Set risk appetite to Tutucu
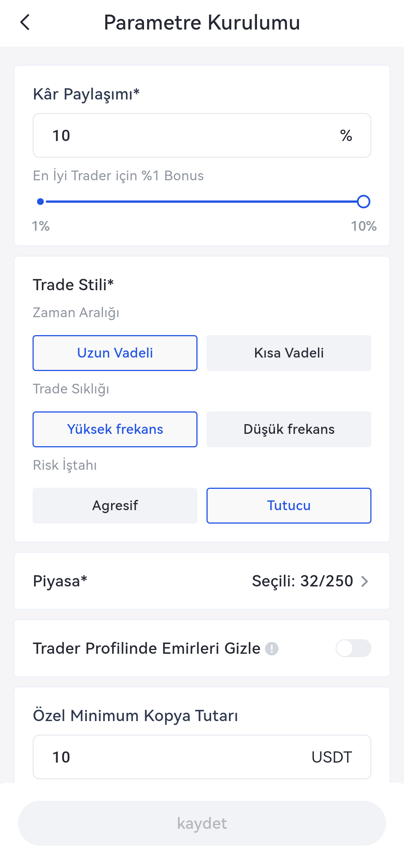Screen dimensions: 404x849 [x=289, y=506]
